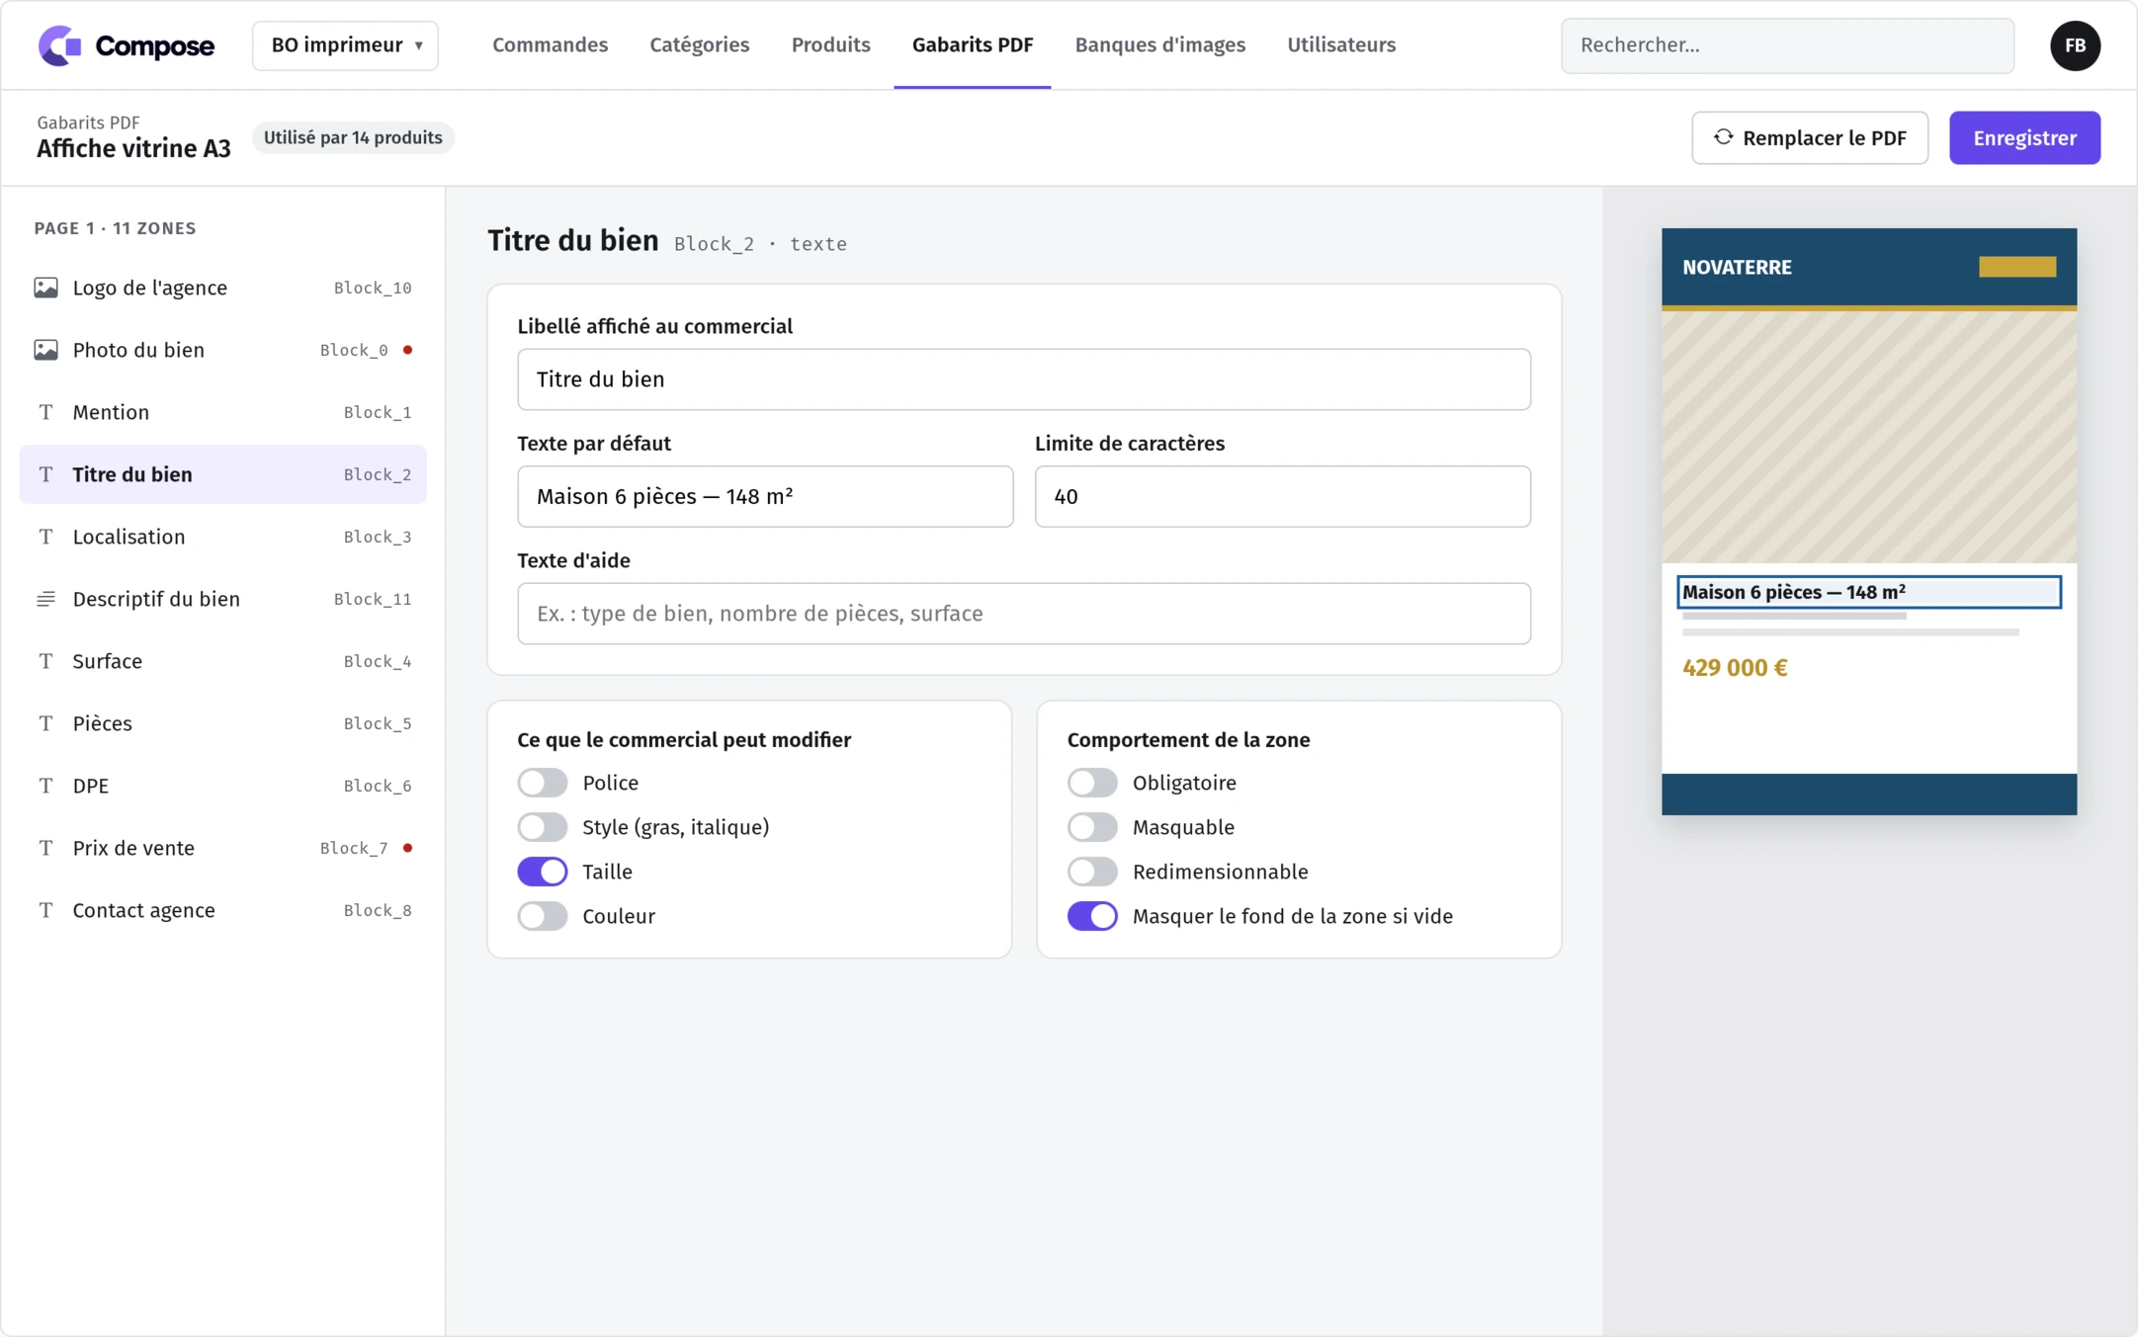Enable the Redimensionnable toggle
This screenshot has height=1337, width=2138.
pyautogui.click(x=1092, y=872)
